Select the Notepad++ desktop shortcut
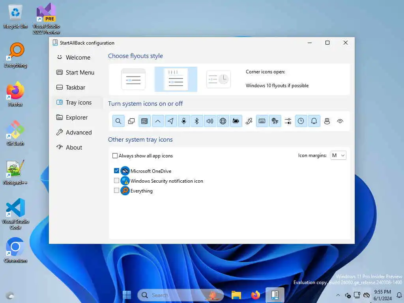 15,172
